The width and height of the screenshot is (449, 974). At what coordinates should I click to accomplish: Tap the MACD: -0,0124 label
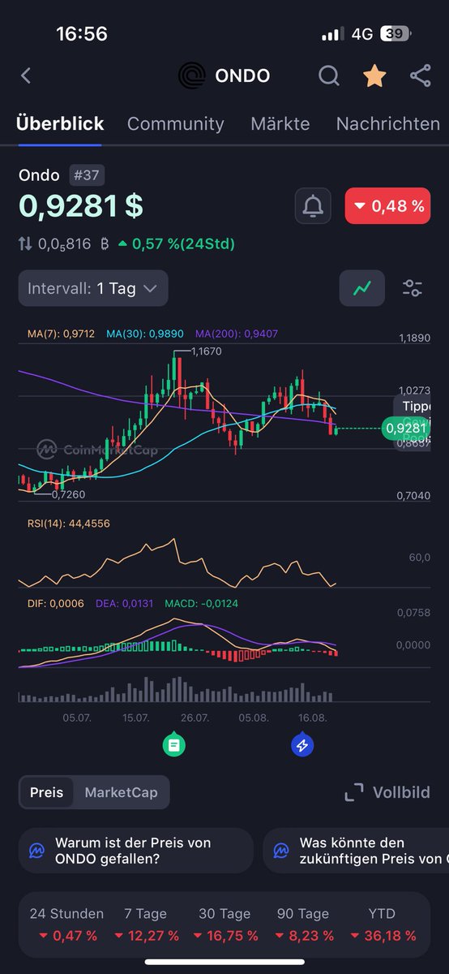tap(201, 603)
